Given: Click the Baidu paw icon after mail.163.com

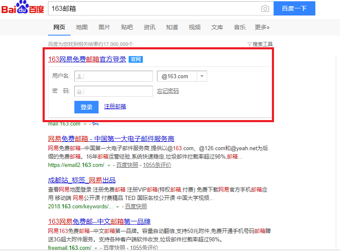Looking at the screenshot, I should 95,124.
